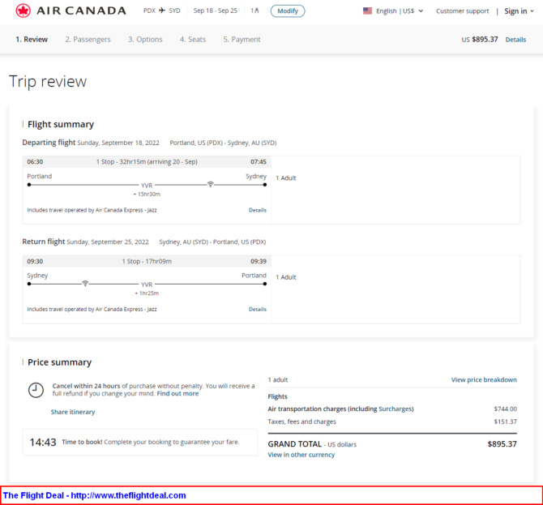This screenshot has height=505, width=543.
Task: Click the Wi-Fi icon on departing flight line
Action: (210, 184)
